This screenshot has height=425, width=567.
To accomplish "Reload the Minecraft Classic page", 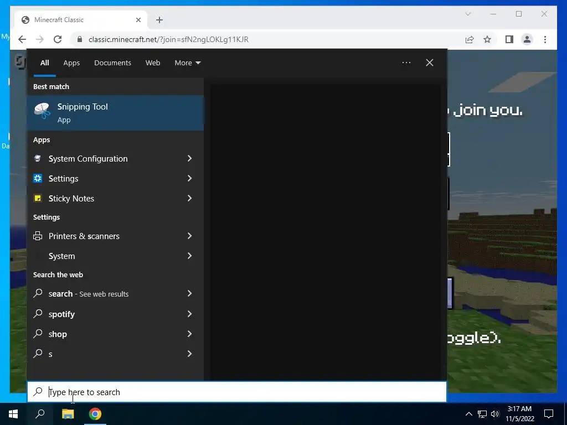I will coord(58,39).
